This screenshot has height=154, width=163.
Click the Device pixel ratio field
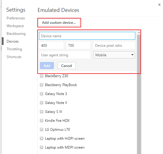[x=114, y=45]
